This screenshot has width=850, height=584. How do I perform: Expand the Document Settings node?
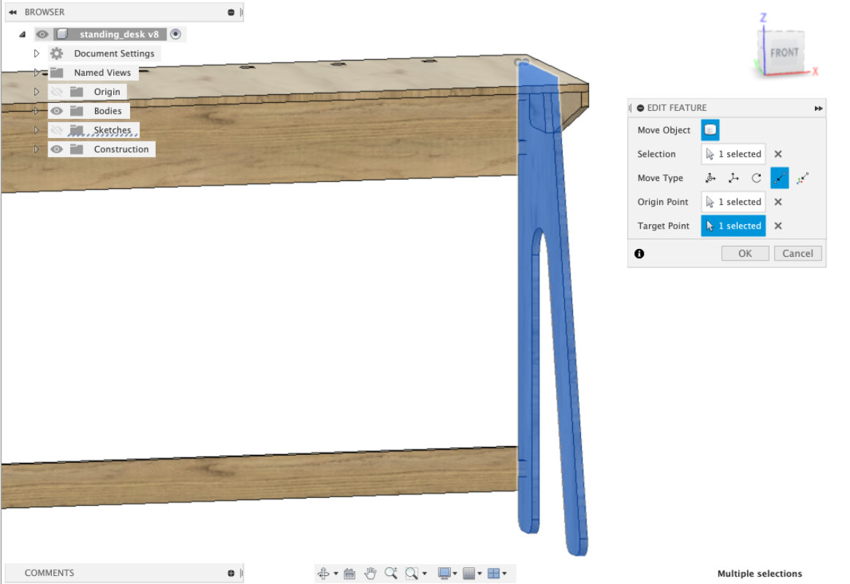pyautogui.click(x=37, y=53)
